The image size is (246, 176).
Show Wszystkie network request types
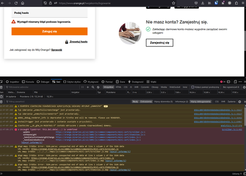[x=108, y=87]
